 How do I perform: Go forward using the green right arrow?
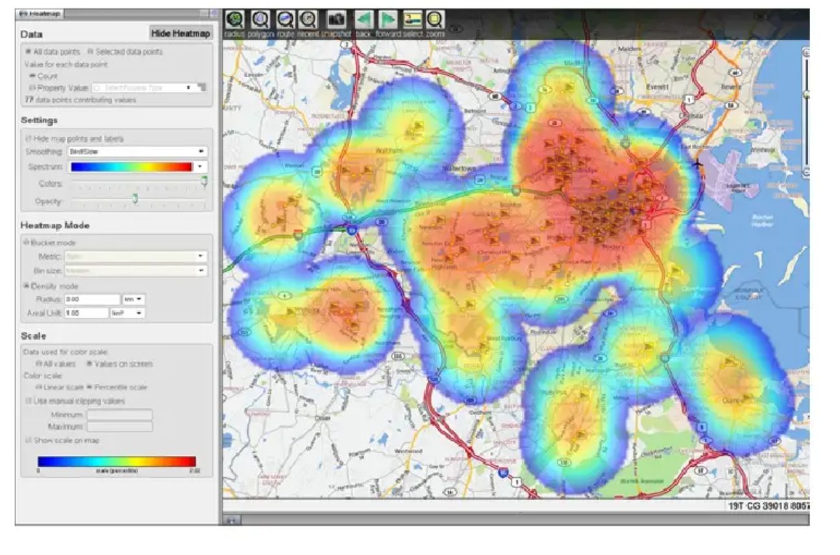point(388,20)
